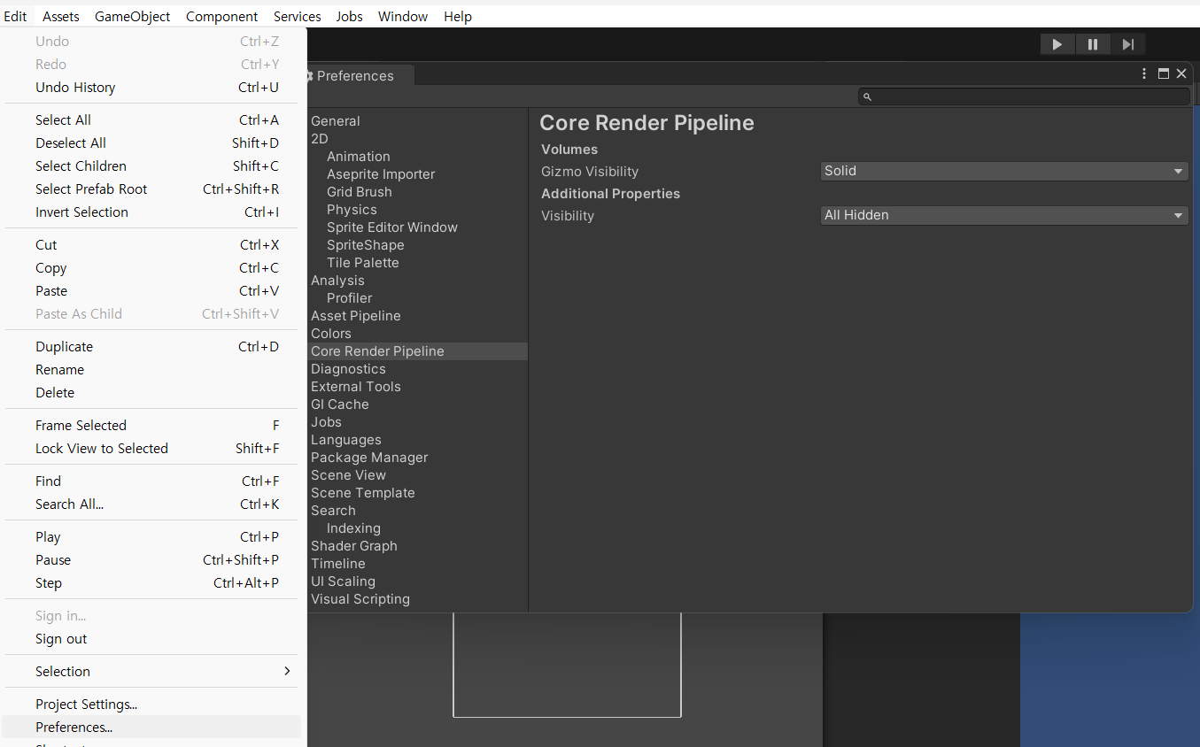Viewport: 1200px width, 747px height.
Task: Choose Paste from Edit menu
Action: (152, 290)
